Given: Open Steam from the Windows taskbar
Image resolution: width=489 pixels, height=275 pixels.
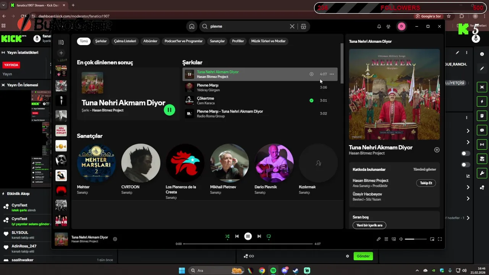Looking at the screenshot, I should [296, 270].
